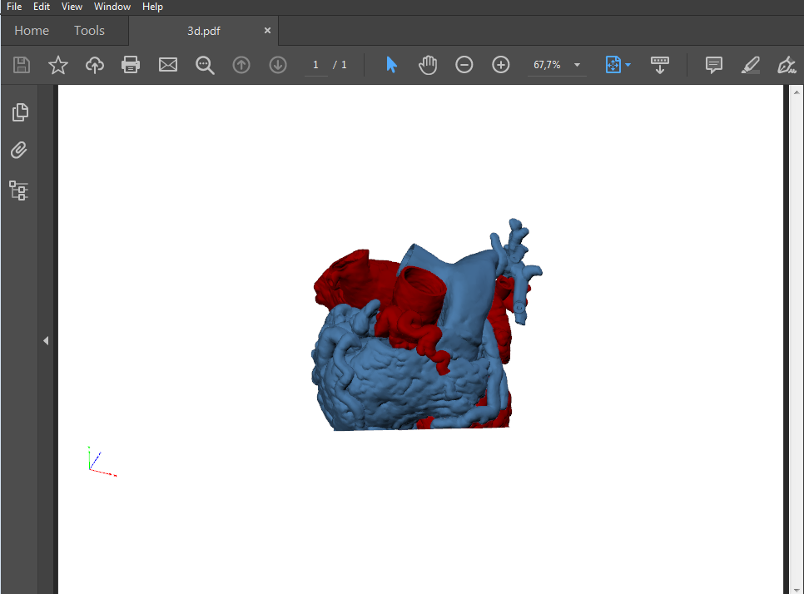Expand the navigation pane arrow
The image size is (804, 594).
pyautogui.click(x=46, y=340)
